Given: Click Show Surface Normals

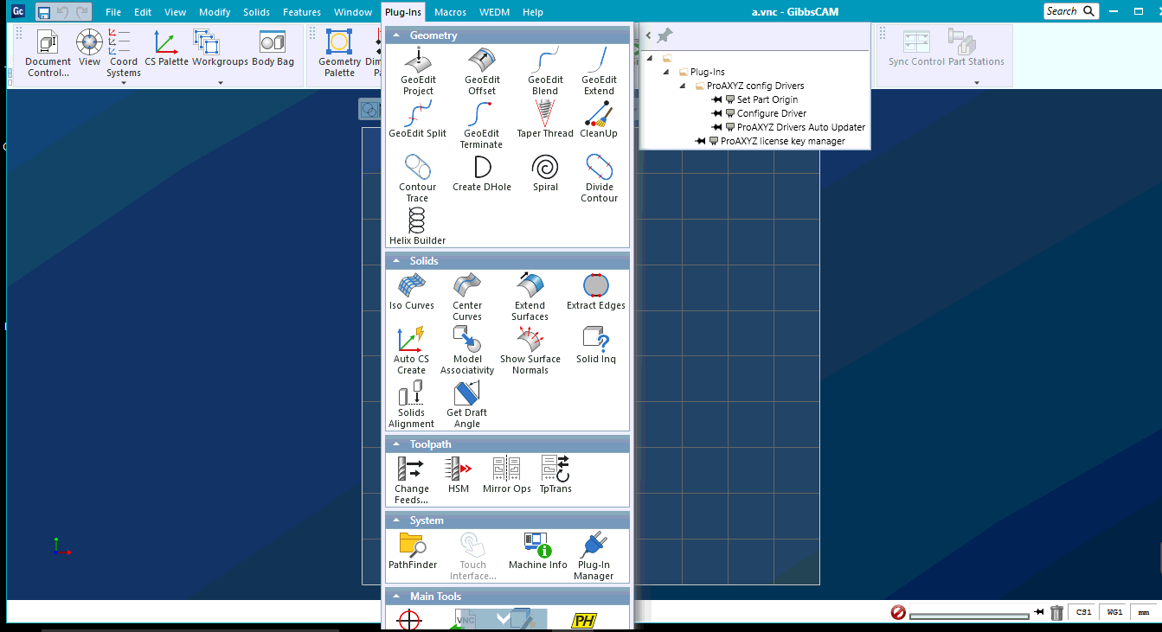Looking at the screenshot, I should coord(530,350).
